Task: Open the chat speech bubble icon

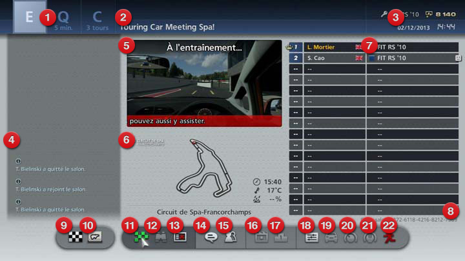Action: point(211,237)
